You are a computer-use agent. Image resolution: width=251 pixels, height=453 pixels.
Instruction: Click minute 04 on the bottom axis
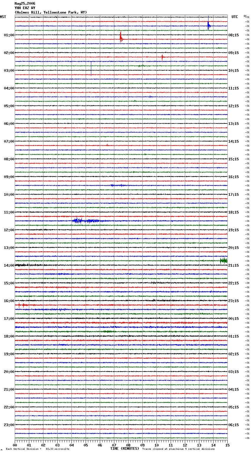[71, 445]
